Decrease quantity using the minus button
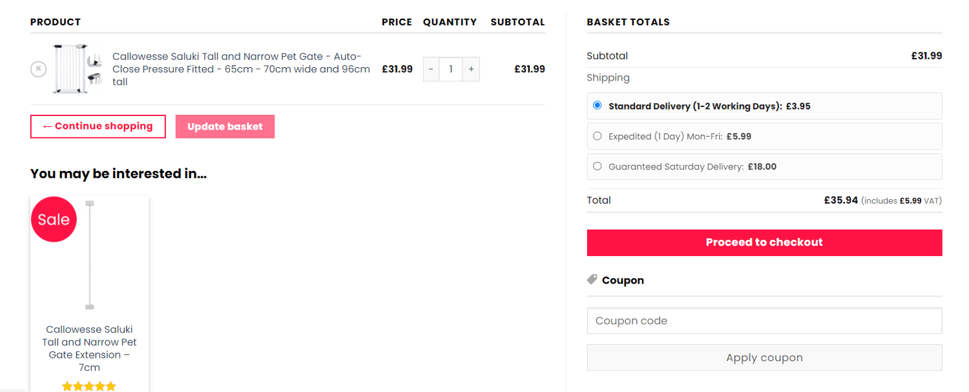This screenshot has width=969, height=392. (430, 69)
